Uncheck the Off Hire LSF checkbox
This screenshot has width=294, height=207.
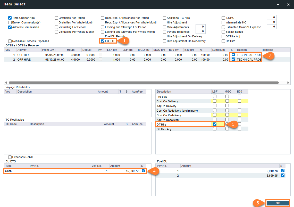(215, 124)
